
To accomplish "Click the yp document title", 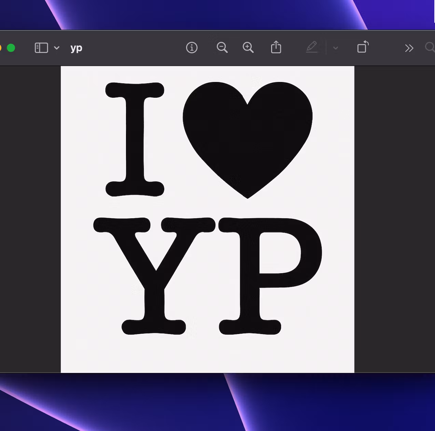I will 76,48.
